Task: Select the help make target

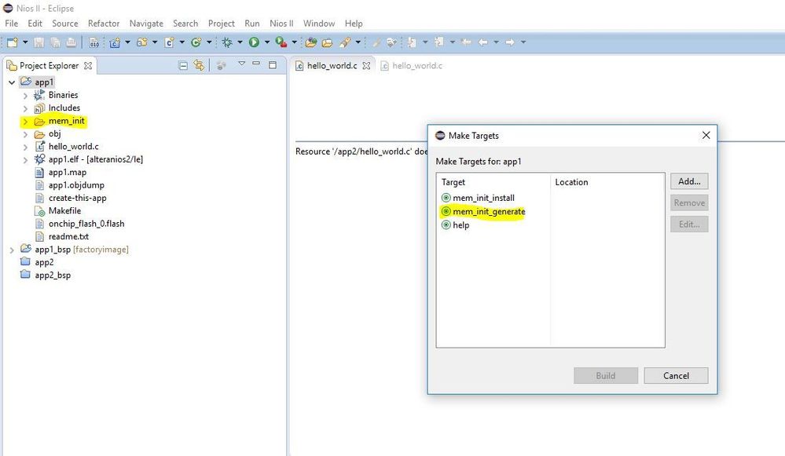Action: pos(460,225)
